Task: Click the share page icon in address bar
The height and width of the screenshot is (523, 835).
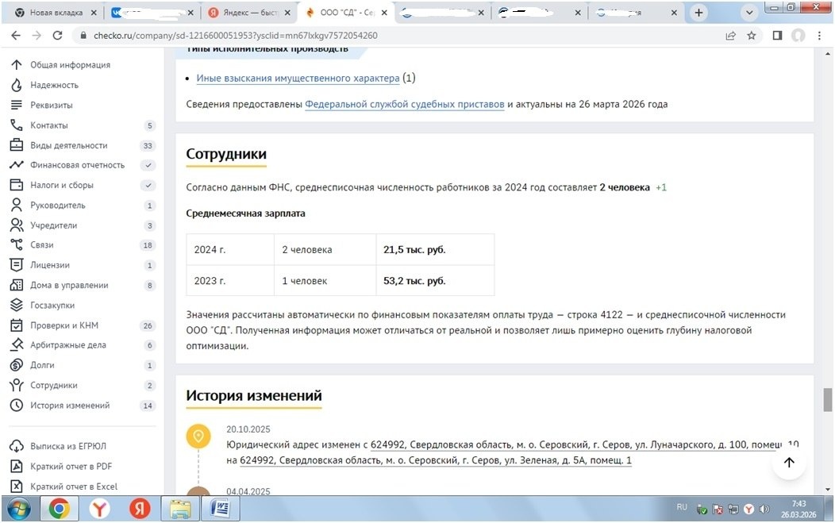Action: (x=730, y=36)
